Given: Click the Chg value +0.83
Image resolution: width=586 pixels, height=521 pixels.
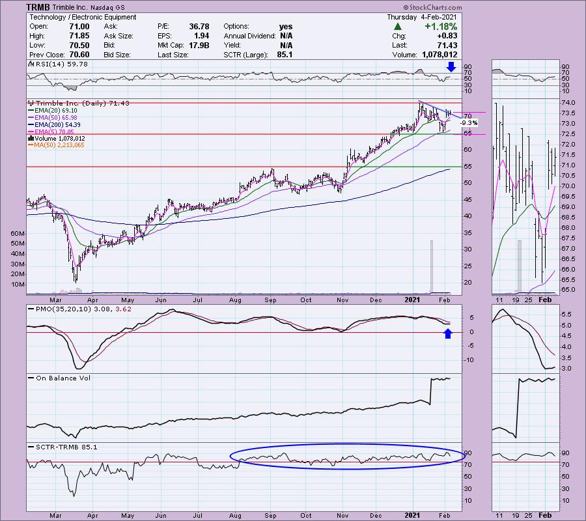Looking at the screenshot, I should click(x=447, y=36).
